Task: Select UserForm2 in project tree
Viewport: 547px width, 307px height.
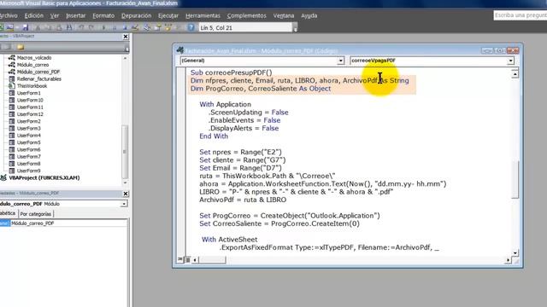Action: click(x=28, y=121)
